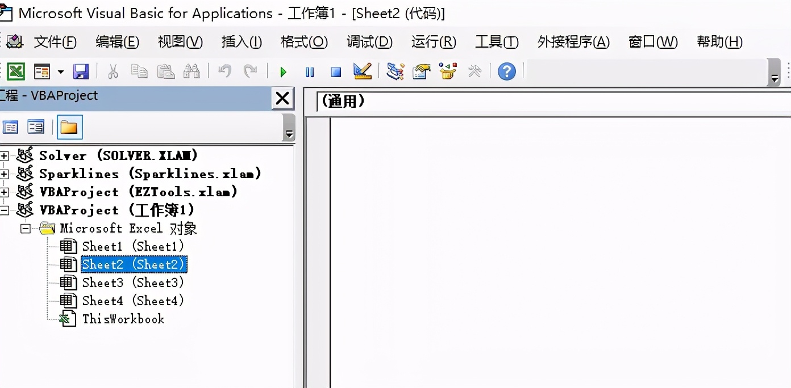The height and width of the screenshot is (388, 791).
Task: Open the 格式(O) menu
Action: (305, 42)
